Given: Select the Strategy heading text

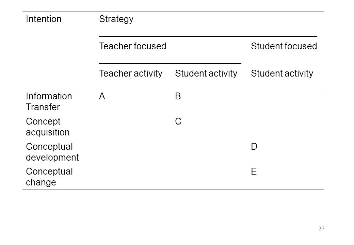Looking at the screenshot, I should (x=116, y=19).
